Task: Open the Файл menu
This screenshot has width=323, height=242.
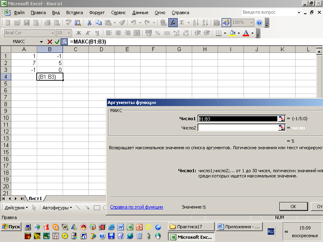Action: [19, 13]
